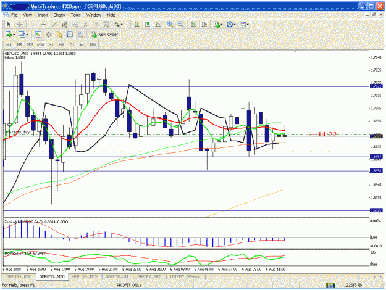Open the Charts menu

[x=59, y=15]
